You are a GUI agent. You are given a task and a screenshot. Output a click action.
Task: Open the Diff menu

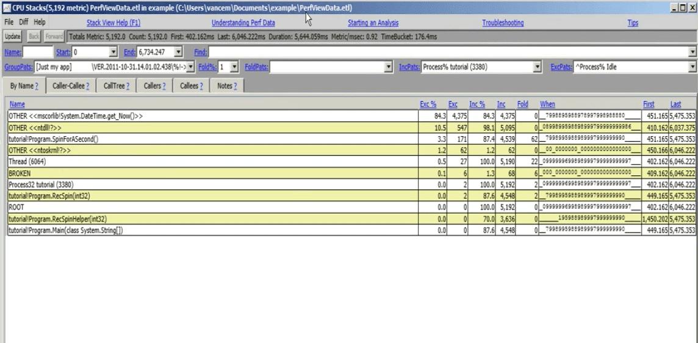pos(24,22)
